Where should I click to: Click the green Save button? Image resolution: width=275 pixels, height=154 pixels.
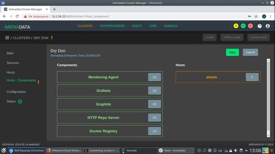coord(232,52)
